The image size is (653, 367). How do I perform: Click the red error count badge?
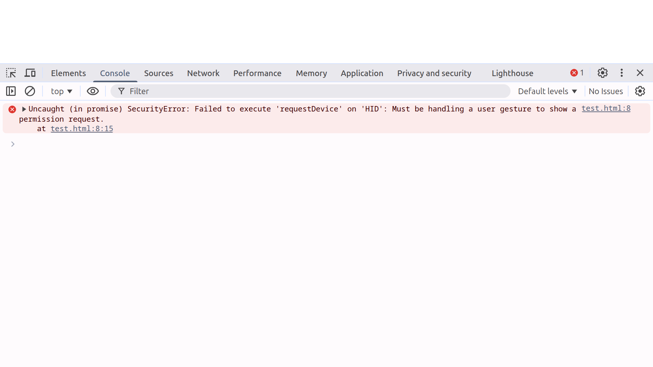(x=577, y=73)
